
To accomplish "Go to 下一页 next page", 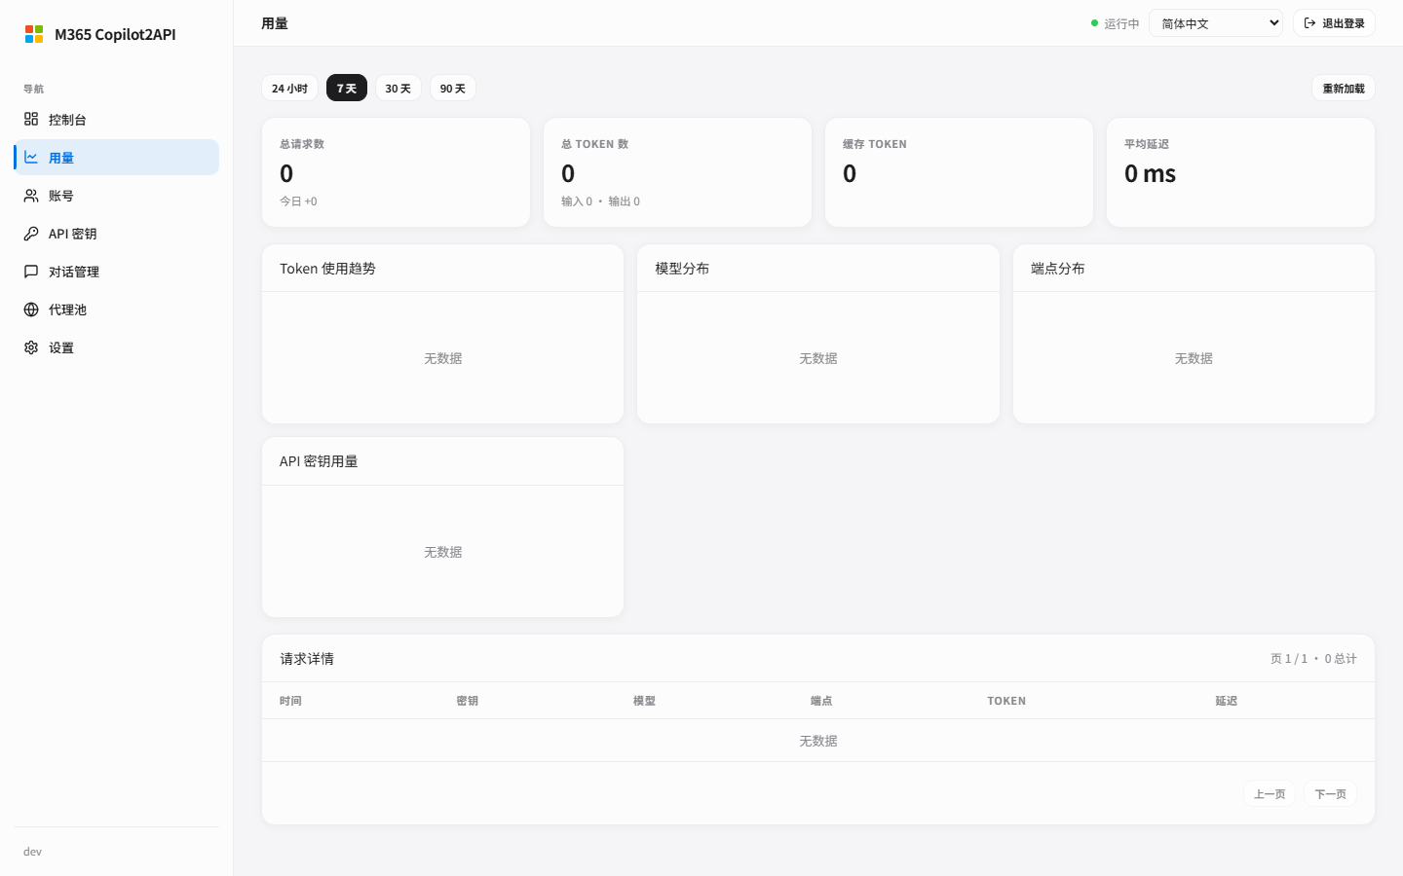I will coord(1330,793).
